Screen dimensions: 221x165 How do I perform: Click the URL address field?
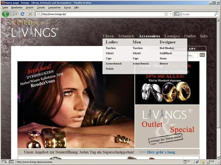click(103, 14)
